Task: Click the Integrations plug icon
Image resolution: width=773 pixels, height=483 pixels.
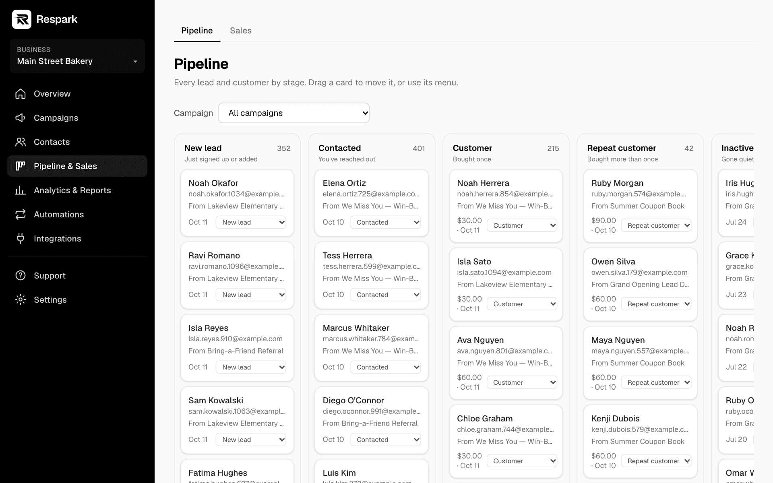Action: pyautogui.click(x=21, y=239)
